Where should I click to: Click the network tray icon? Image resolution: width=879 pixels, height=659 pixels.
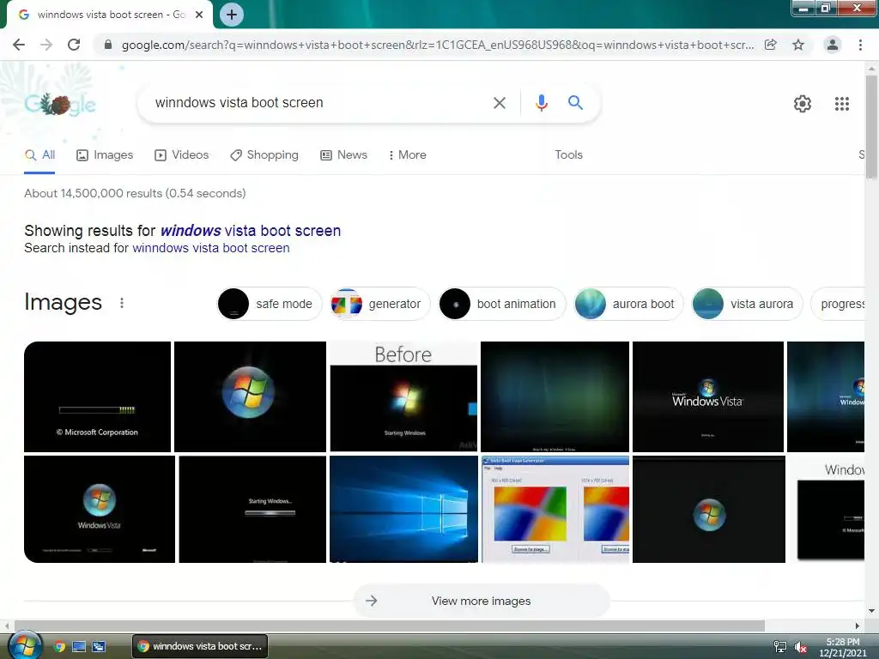[779, 647]
